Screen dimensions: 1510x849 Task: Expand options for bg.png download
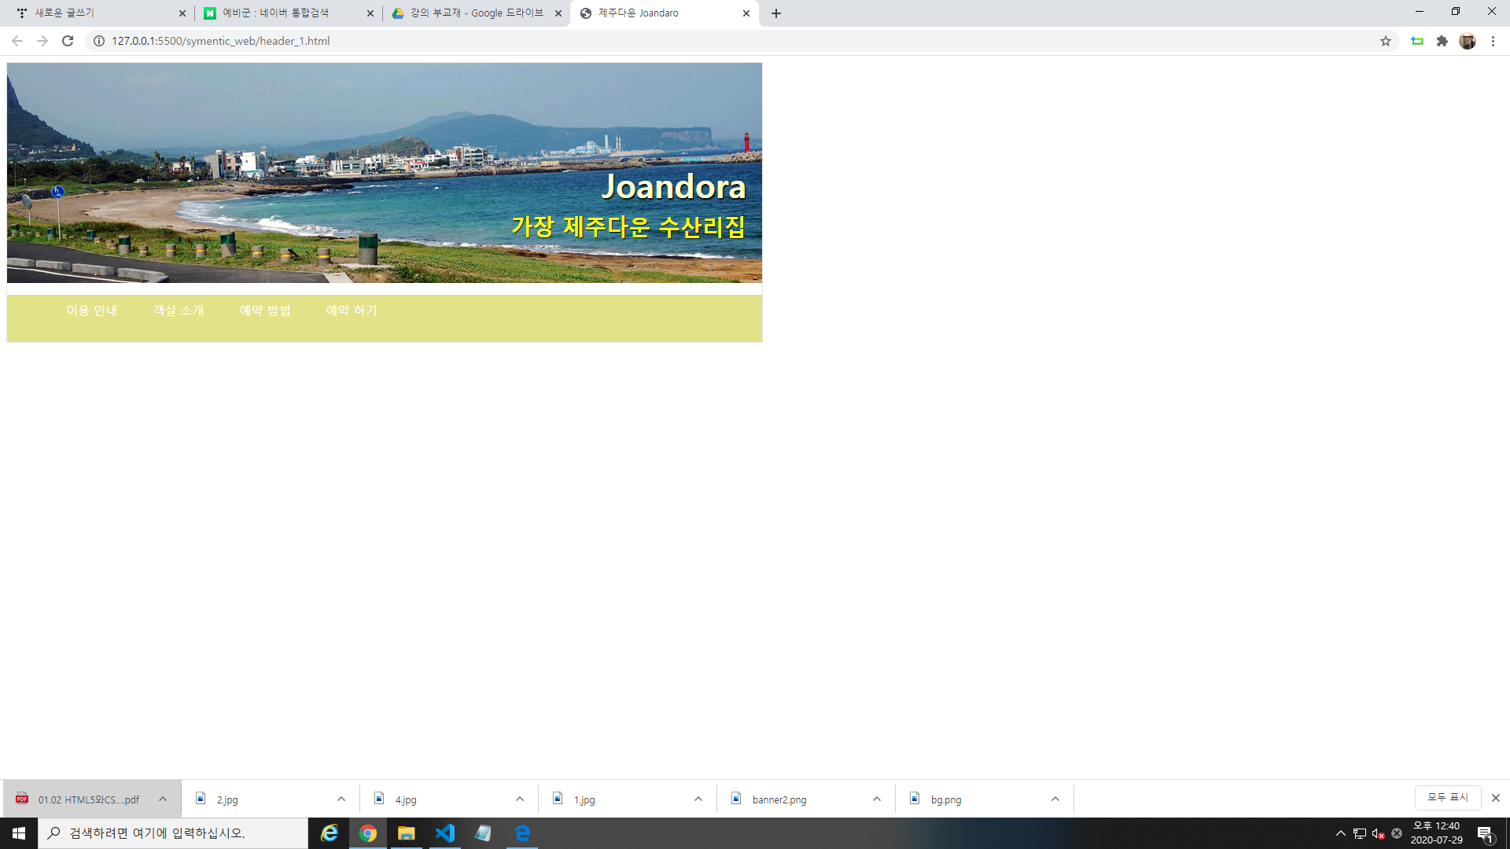pyautogui.click(x=1055, y=799)
